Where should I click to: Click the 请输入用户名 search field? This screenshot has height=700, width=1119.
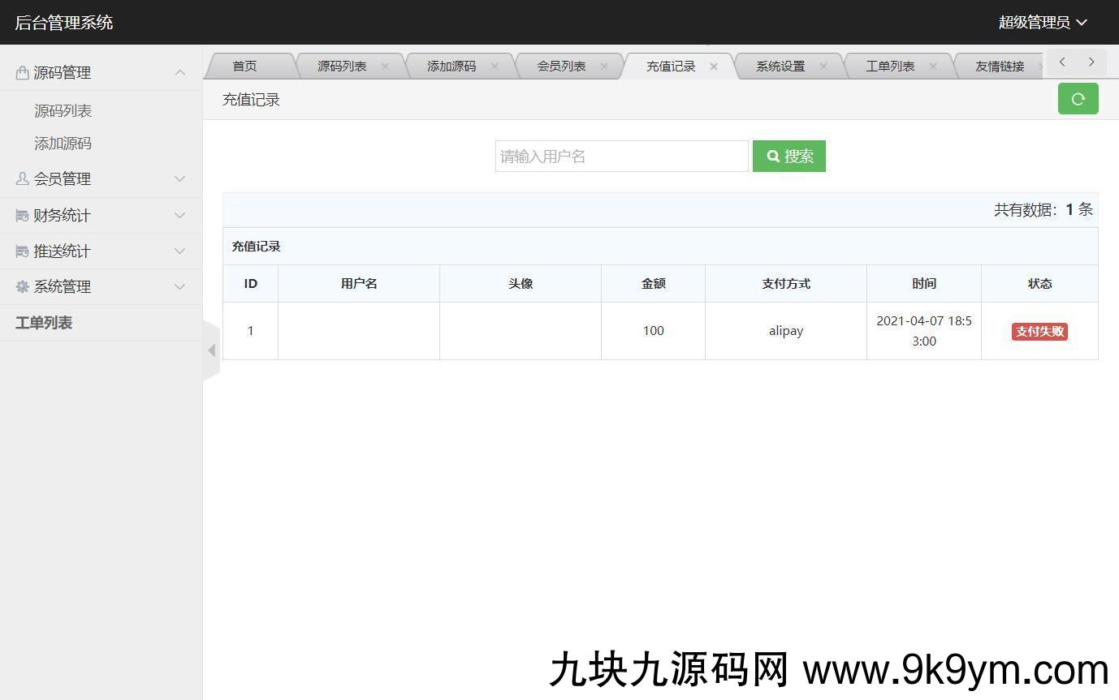pos(621,157)
